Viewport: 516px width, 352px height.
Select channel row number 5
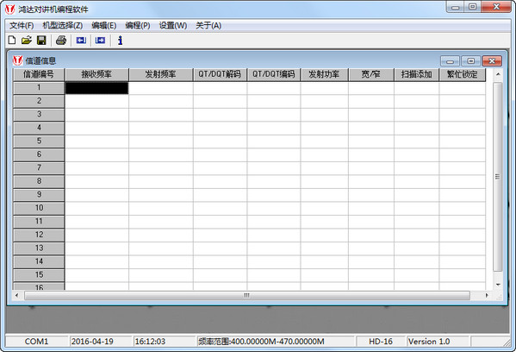39,141
